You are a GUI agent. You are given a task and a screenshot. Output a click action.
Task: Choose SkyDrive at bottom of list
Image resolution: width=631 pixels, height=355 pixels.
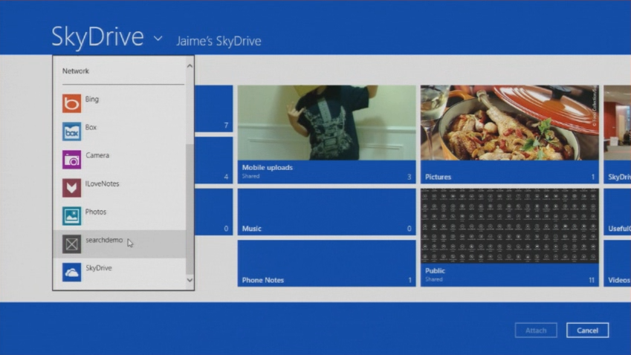[120, 272]
